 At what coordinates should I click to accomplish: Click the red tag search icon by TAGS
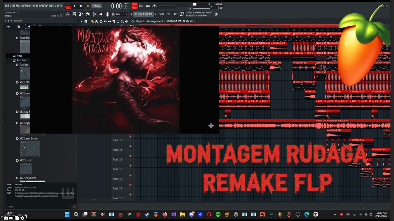[74, 207]
